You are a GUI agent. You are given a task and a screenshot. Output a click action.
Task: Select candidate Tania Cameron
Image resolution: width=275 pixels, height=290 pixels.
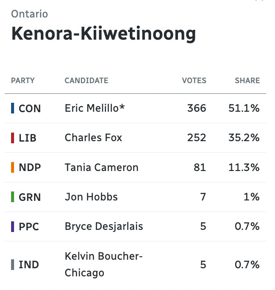[x=101, y=167]
